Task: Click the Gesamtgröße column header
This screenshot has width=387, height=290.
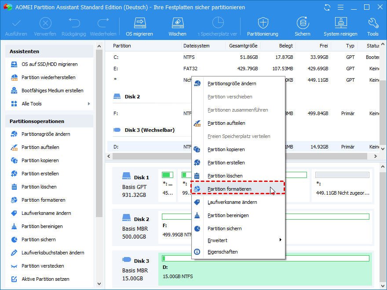Action: coord(243,46)
